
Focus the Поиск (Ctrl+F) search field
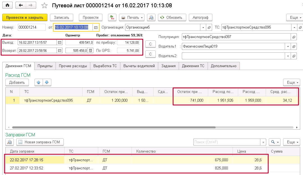[227, 142]
